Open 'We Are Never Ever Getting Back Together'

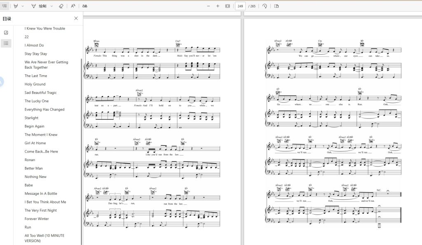coord(46,65)
